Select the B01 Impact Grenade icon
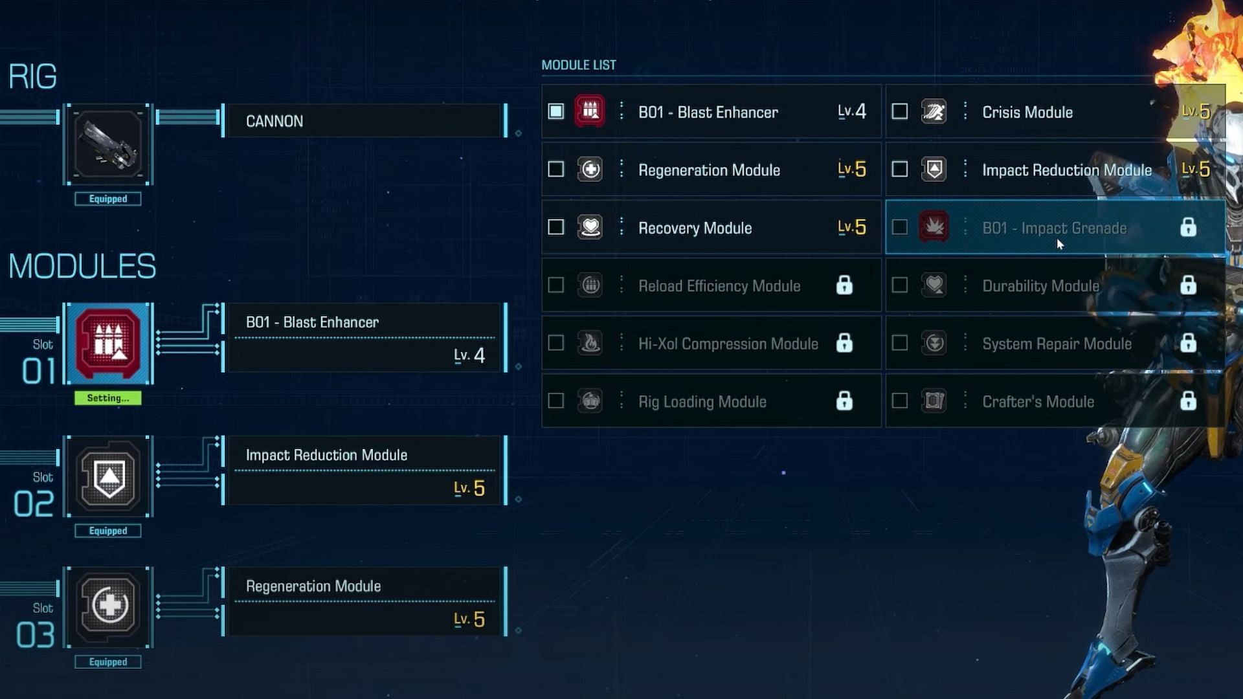 (934, 227)
